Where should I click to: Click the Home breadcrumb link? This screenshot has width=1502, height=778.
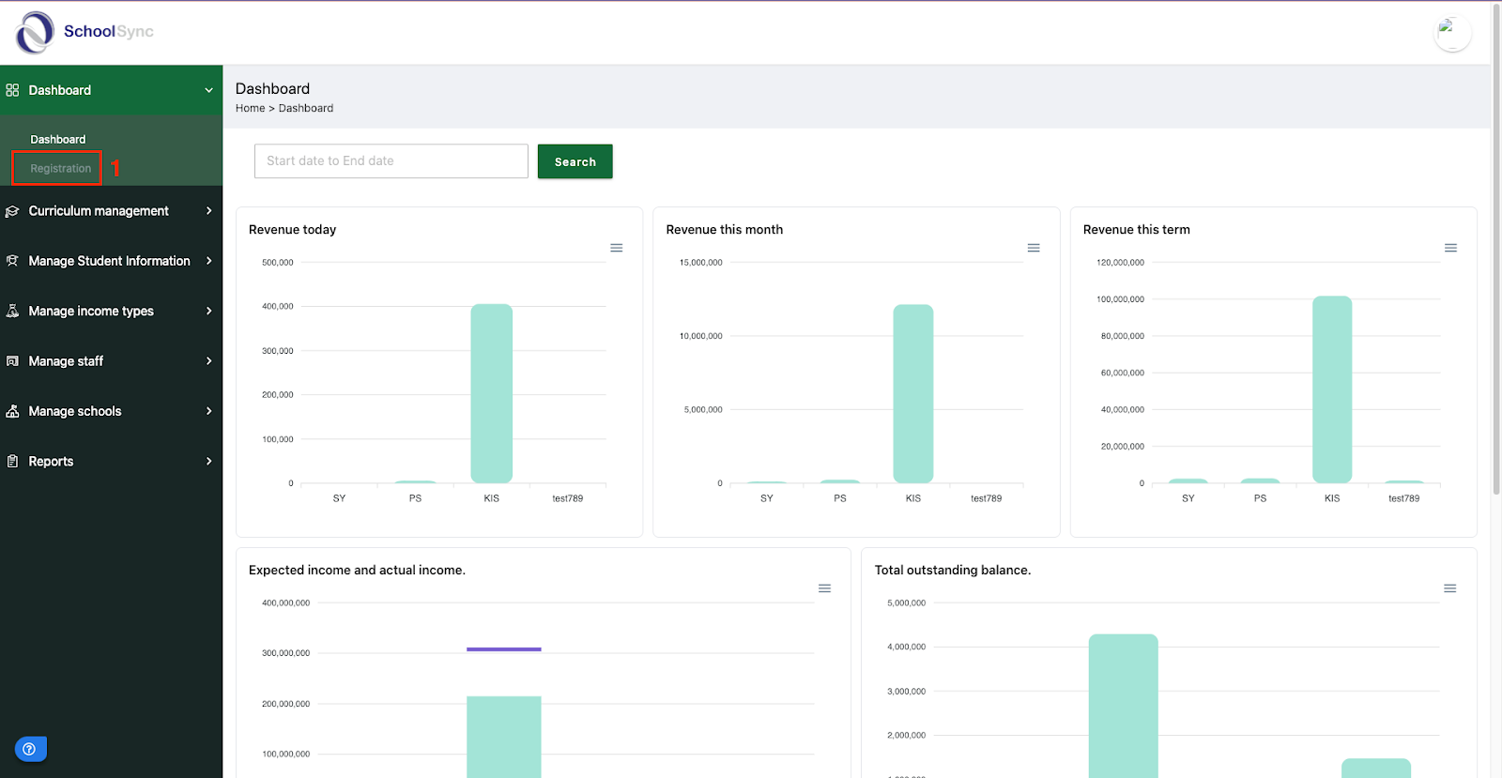[250, 108]
